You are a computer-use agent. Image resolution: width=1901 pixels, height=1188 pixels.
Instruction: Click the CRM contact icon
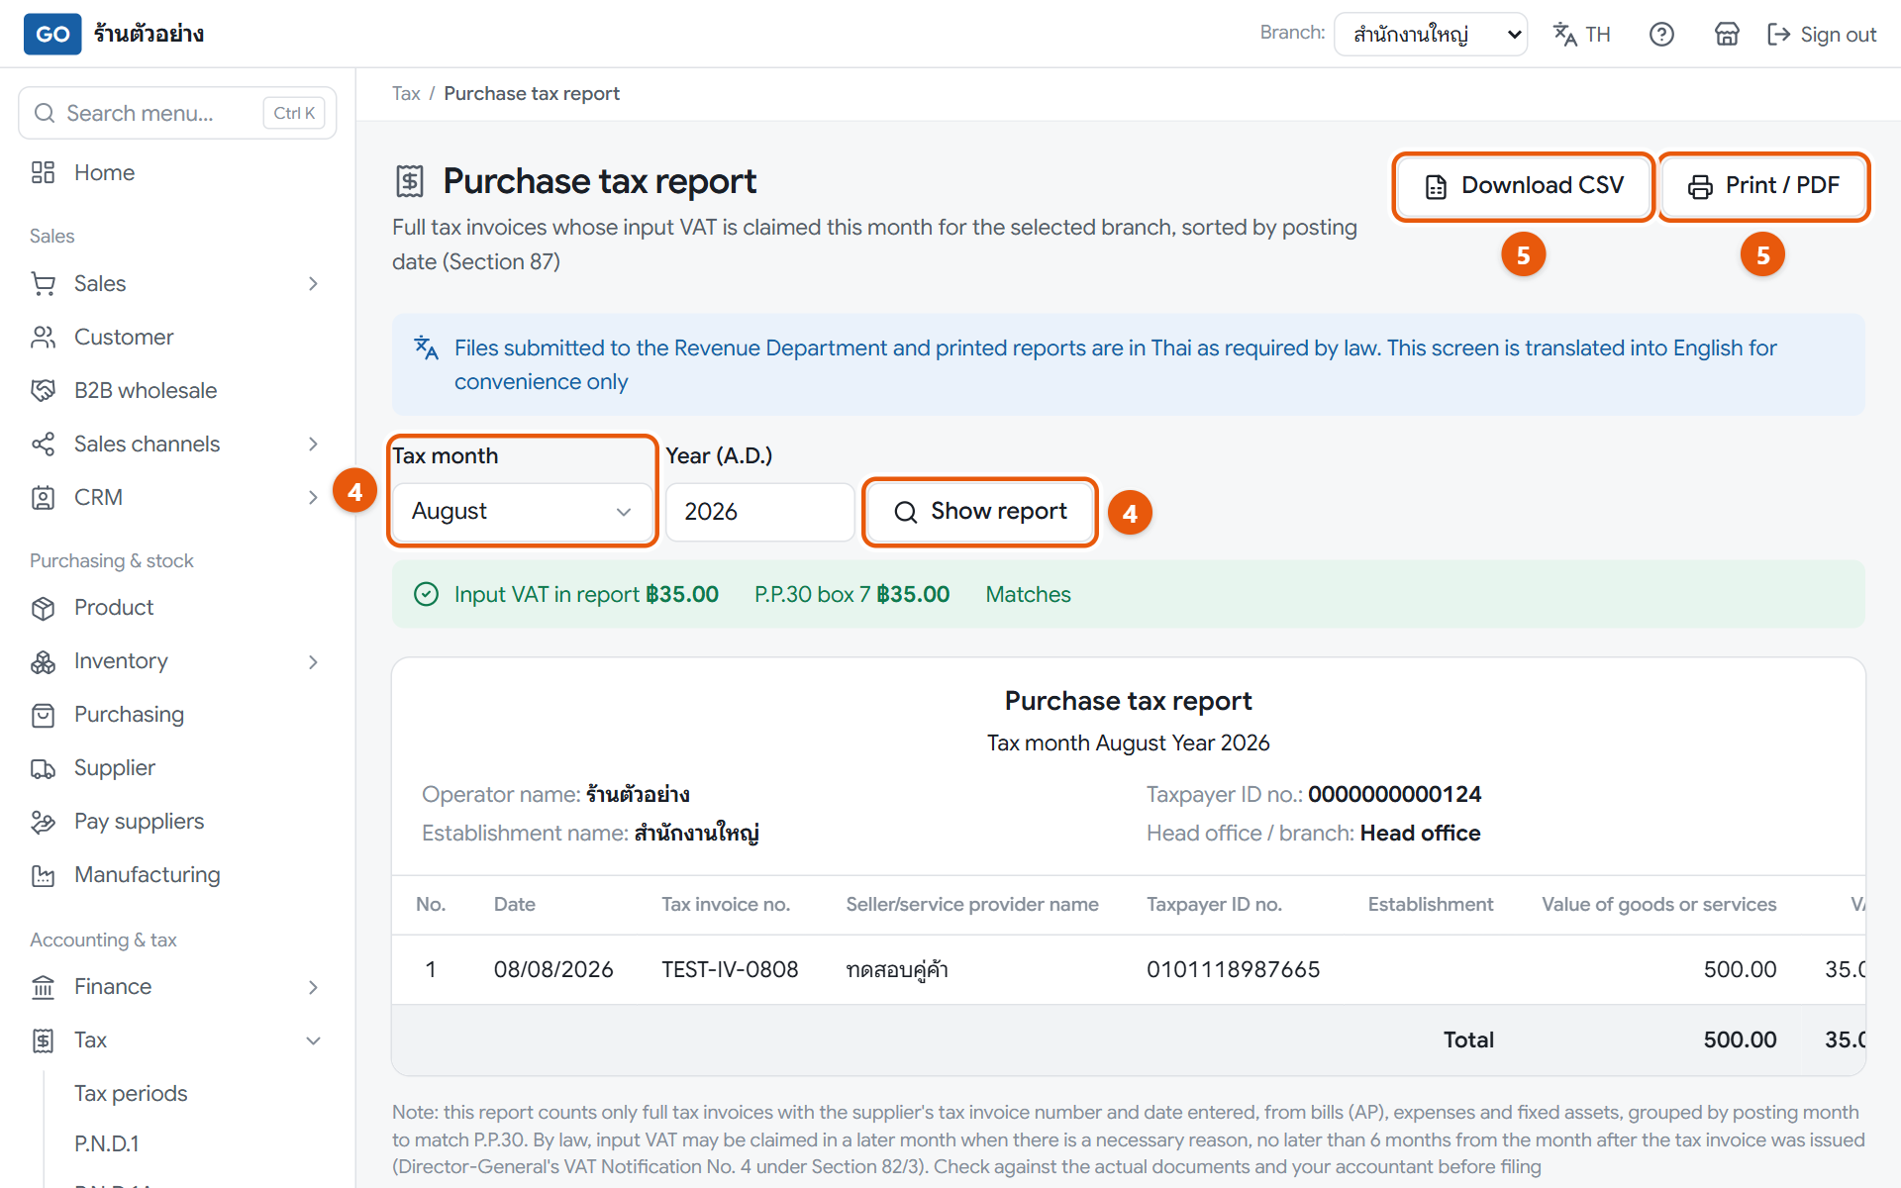click(x=43, y=497)
